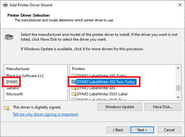Go to the next wizard page
This screenshot has width=185, height=137.
(x=142, y=130)
